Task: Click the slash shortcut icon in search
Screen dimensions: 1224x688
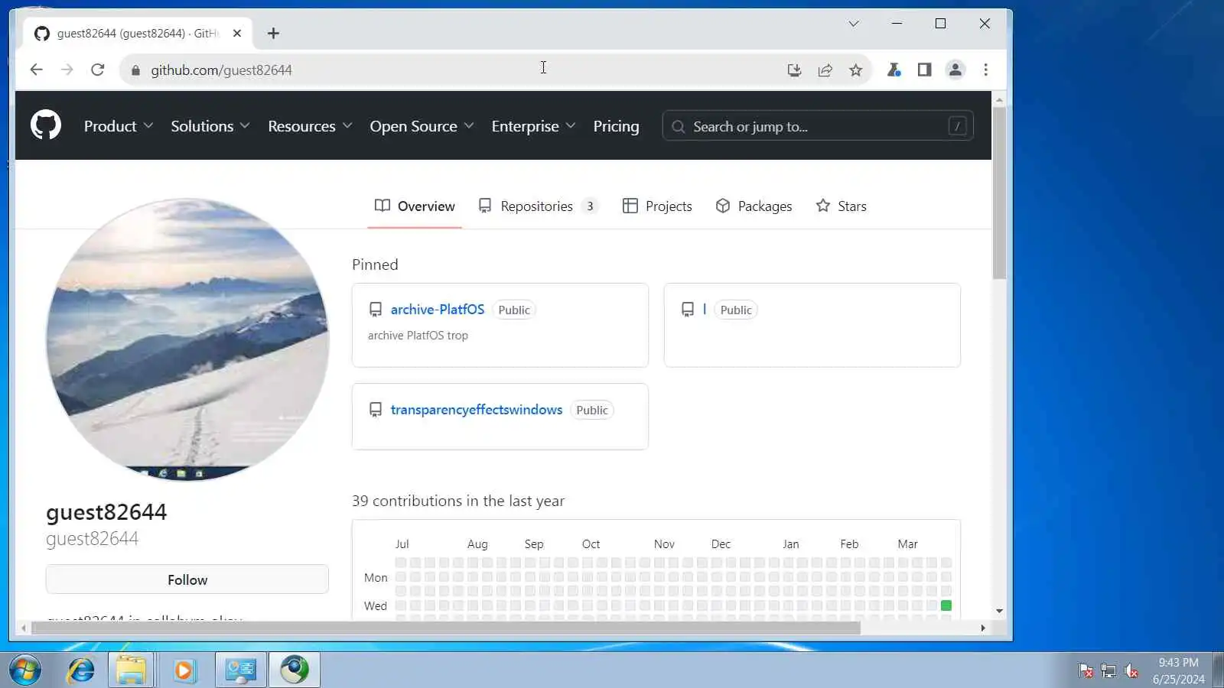Action: (957, 126)
